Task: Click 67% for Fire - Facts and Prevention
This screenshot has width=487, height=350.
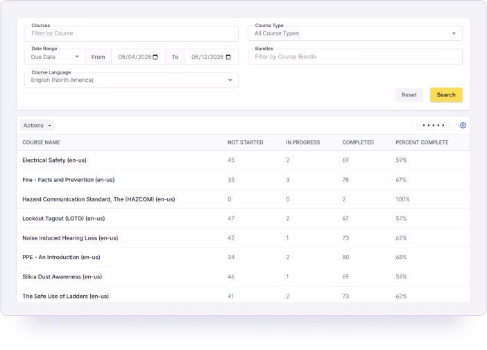Action: tap(401, 180)
